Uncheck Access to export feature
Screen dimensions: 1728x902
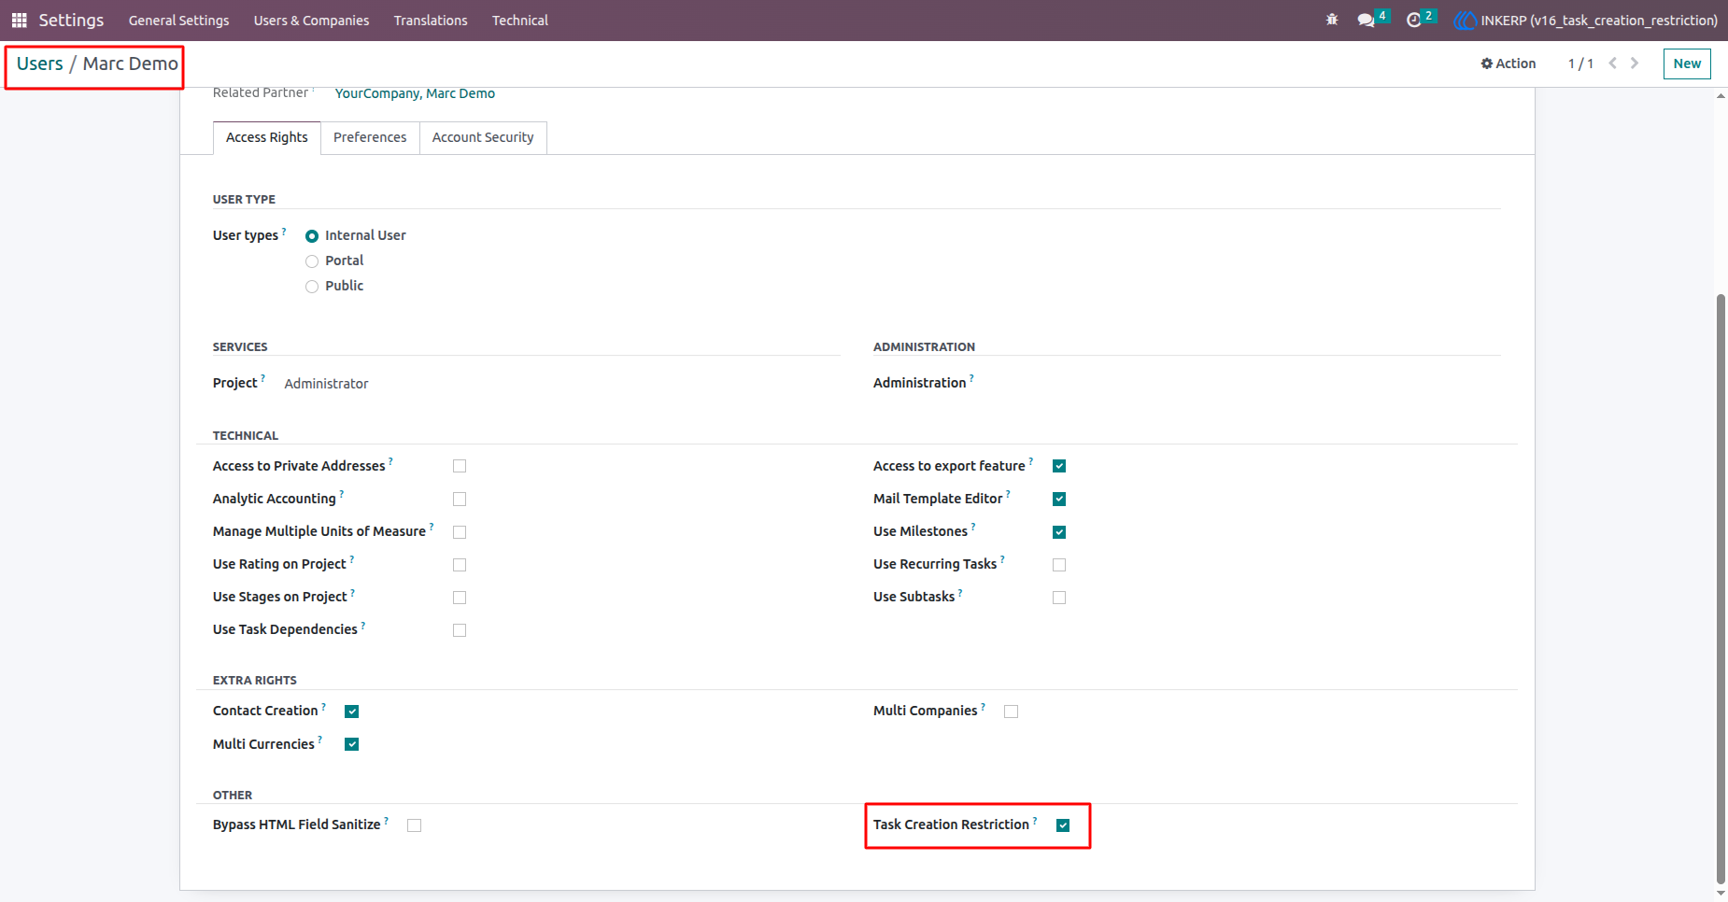click(x=1059, y=466)
